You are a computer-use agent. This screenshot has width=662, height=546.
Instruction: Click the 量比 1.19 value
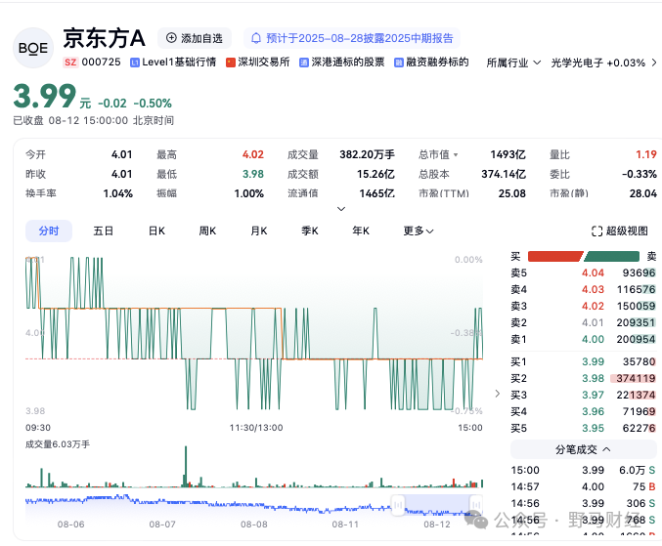646,154
